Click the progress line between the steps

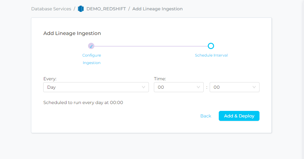pyautogui.click(x=150, y=46)
